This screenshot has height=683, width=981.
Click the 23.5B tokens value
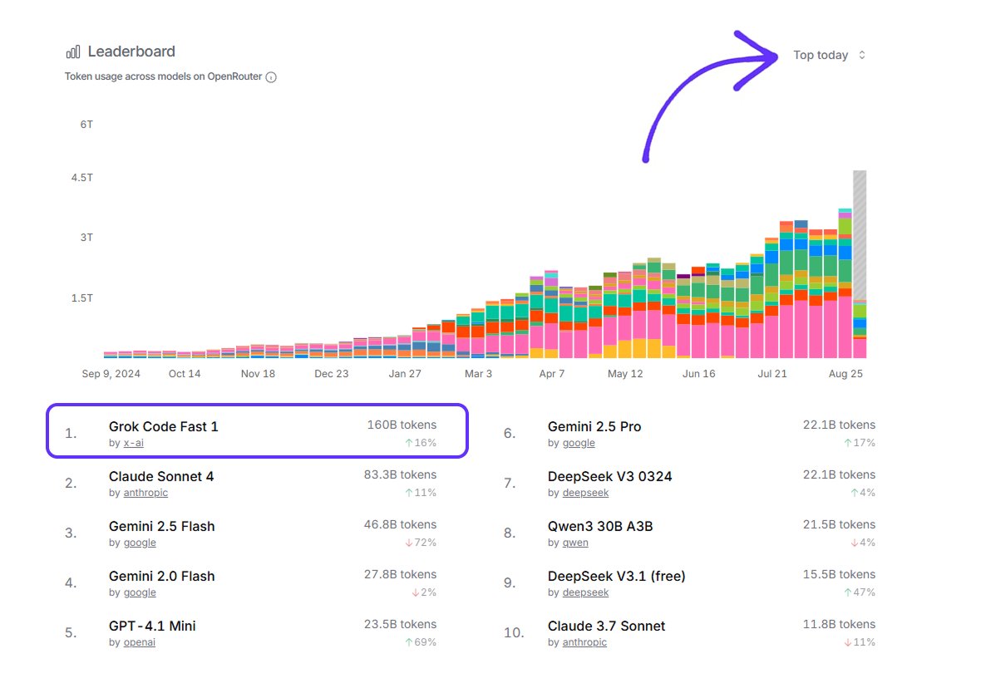[401, 624]
